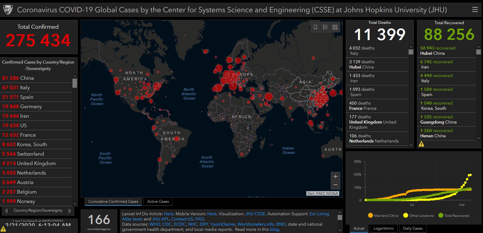Select 1 433 deaths Iran entry
This screenshot has height=233, width=483.
tap(378, 78)
